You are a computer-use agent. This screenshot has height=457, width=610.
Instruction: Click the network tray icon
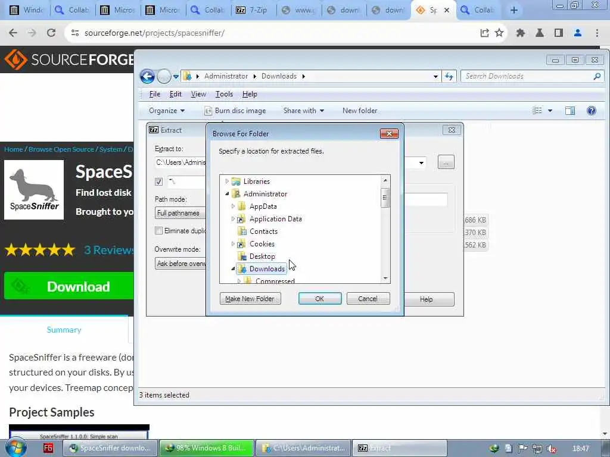click(x=537, y=449)
